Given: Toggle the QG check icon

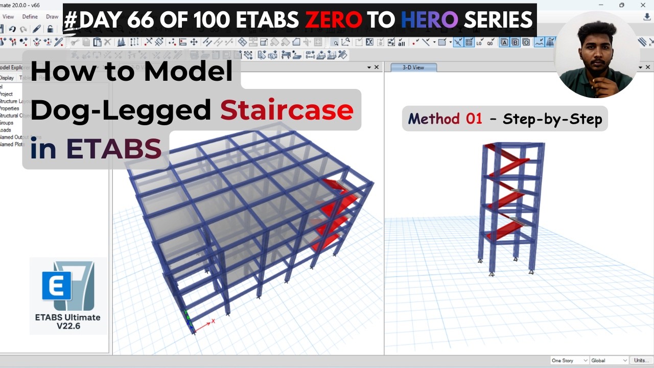Looking at the screenshot, I should pyautogui.click(x=491, y=42).
